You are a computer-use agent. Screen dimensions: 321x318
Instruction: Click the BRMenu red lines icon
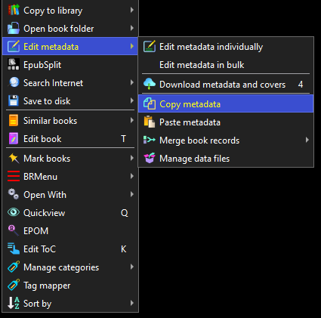click(14, 176)
